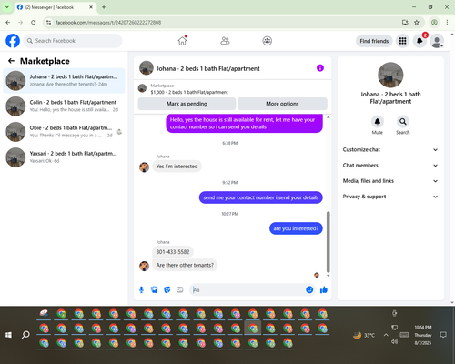Expand Chat members section
Viewport: 455px width, 364px height.
click(x=390, y=166)
